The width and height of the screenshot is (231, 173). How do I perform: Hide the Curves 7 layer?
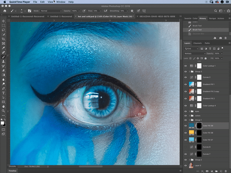[186, 154]
